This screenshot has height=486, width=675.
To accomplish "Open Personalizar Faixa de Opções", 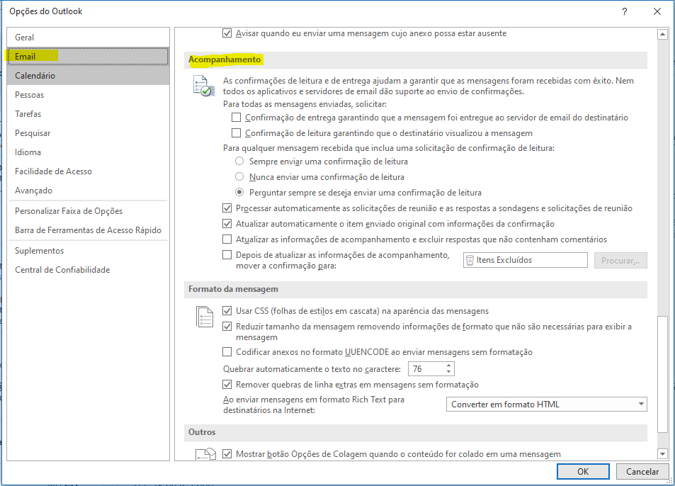I will [89, 211].
